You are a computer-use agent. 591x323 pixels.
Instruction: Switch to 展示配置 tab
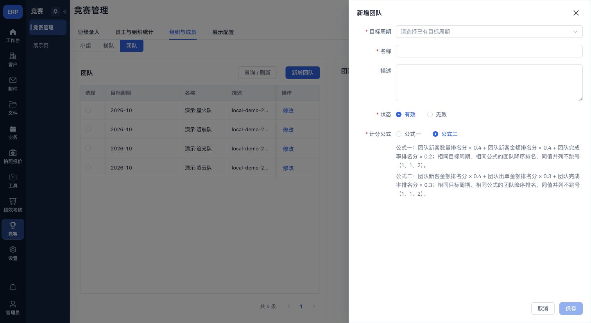(223, 32)
